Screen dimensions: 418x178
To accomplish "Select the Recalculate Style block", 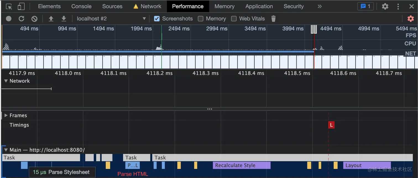I will coord(242,165).
